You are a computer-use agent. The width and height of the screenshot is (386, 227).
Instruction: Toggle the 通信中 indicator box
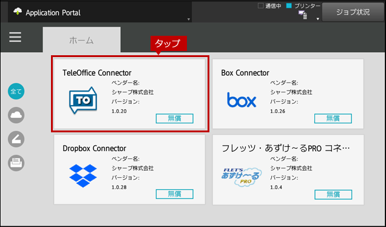pos(261,5)
